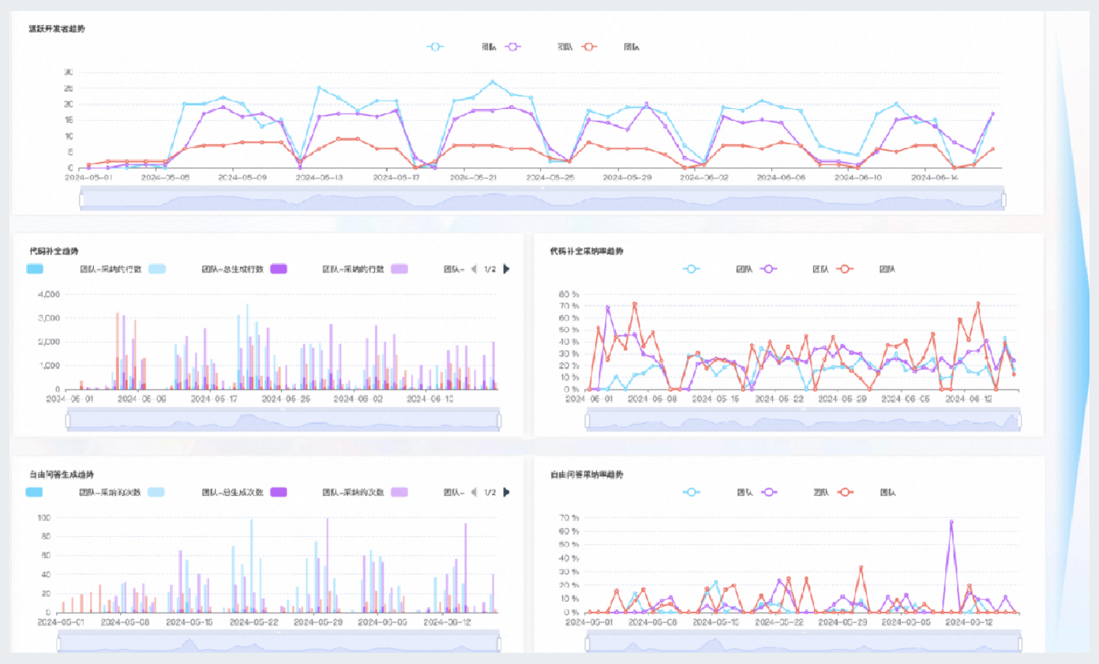Screen dimensions: 1099x664
Task: Click the 代码补全采纳率趋势 chart title
Action: point(587,251)
